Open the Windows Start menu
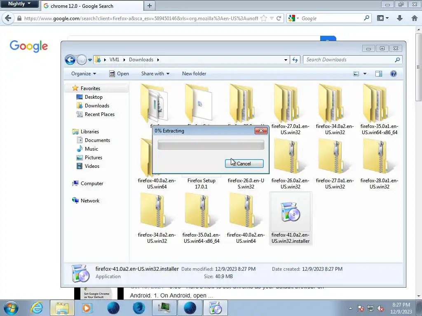The width and height of the screenshot is (422, 316). (11, 308)
